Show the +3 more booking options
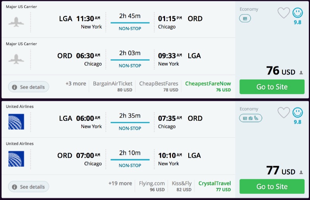The height and width of the screenshot is (200, 310). pyautogui.click(x=76, y=83)
